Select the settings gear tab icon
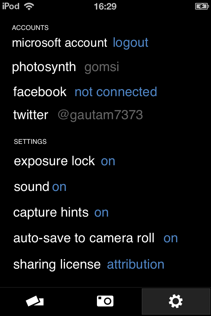This screenshot has height=316, width=211. pos(176,301)
